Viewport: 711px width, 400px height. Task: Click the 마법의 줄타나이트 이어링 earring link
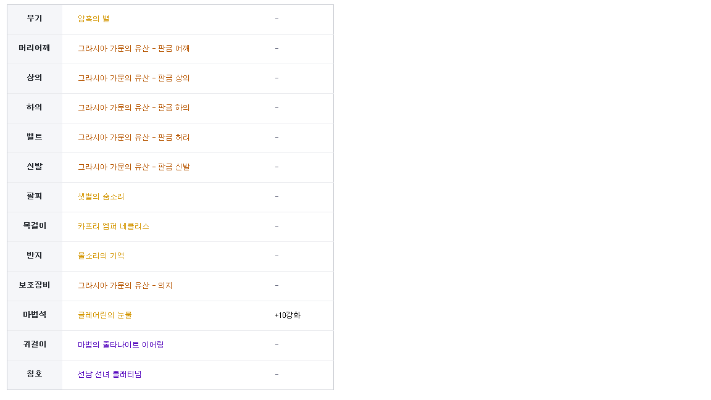[120, 345]
